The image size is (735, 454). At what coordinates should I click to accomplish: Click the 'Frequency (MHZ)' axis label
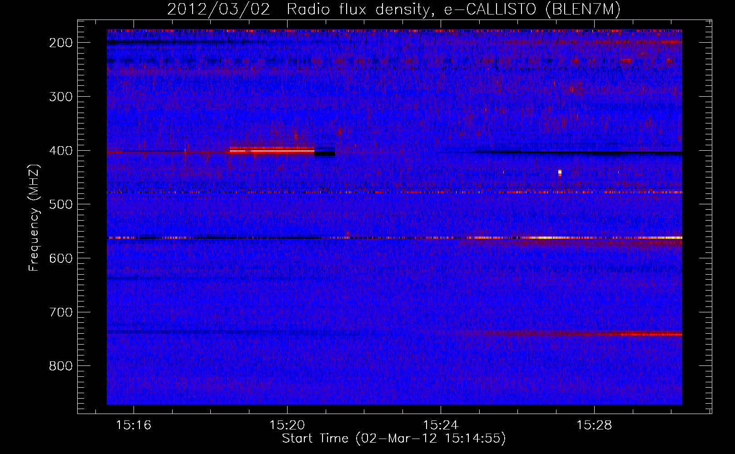(34, 217)
